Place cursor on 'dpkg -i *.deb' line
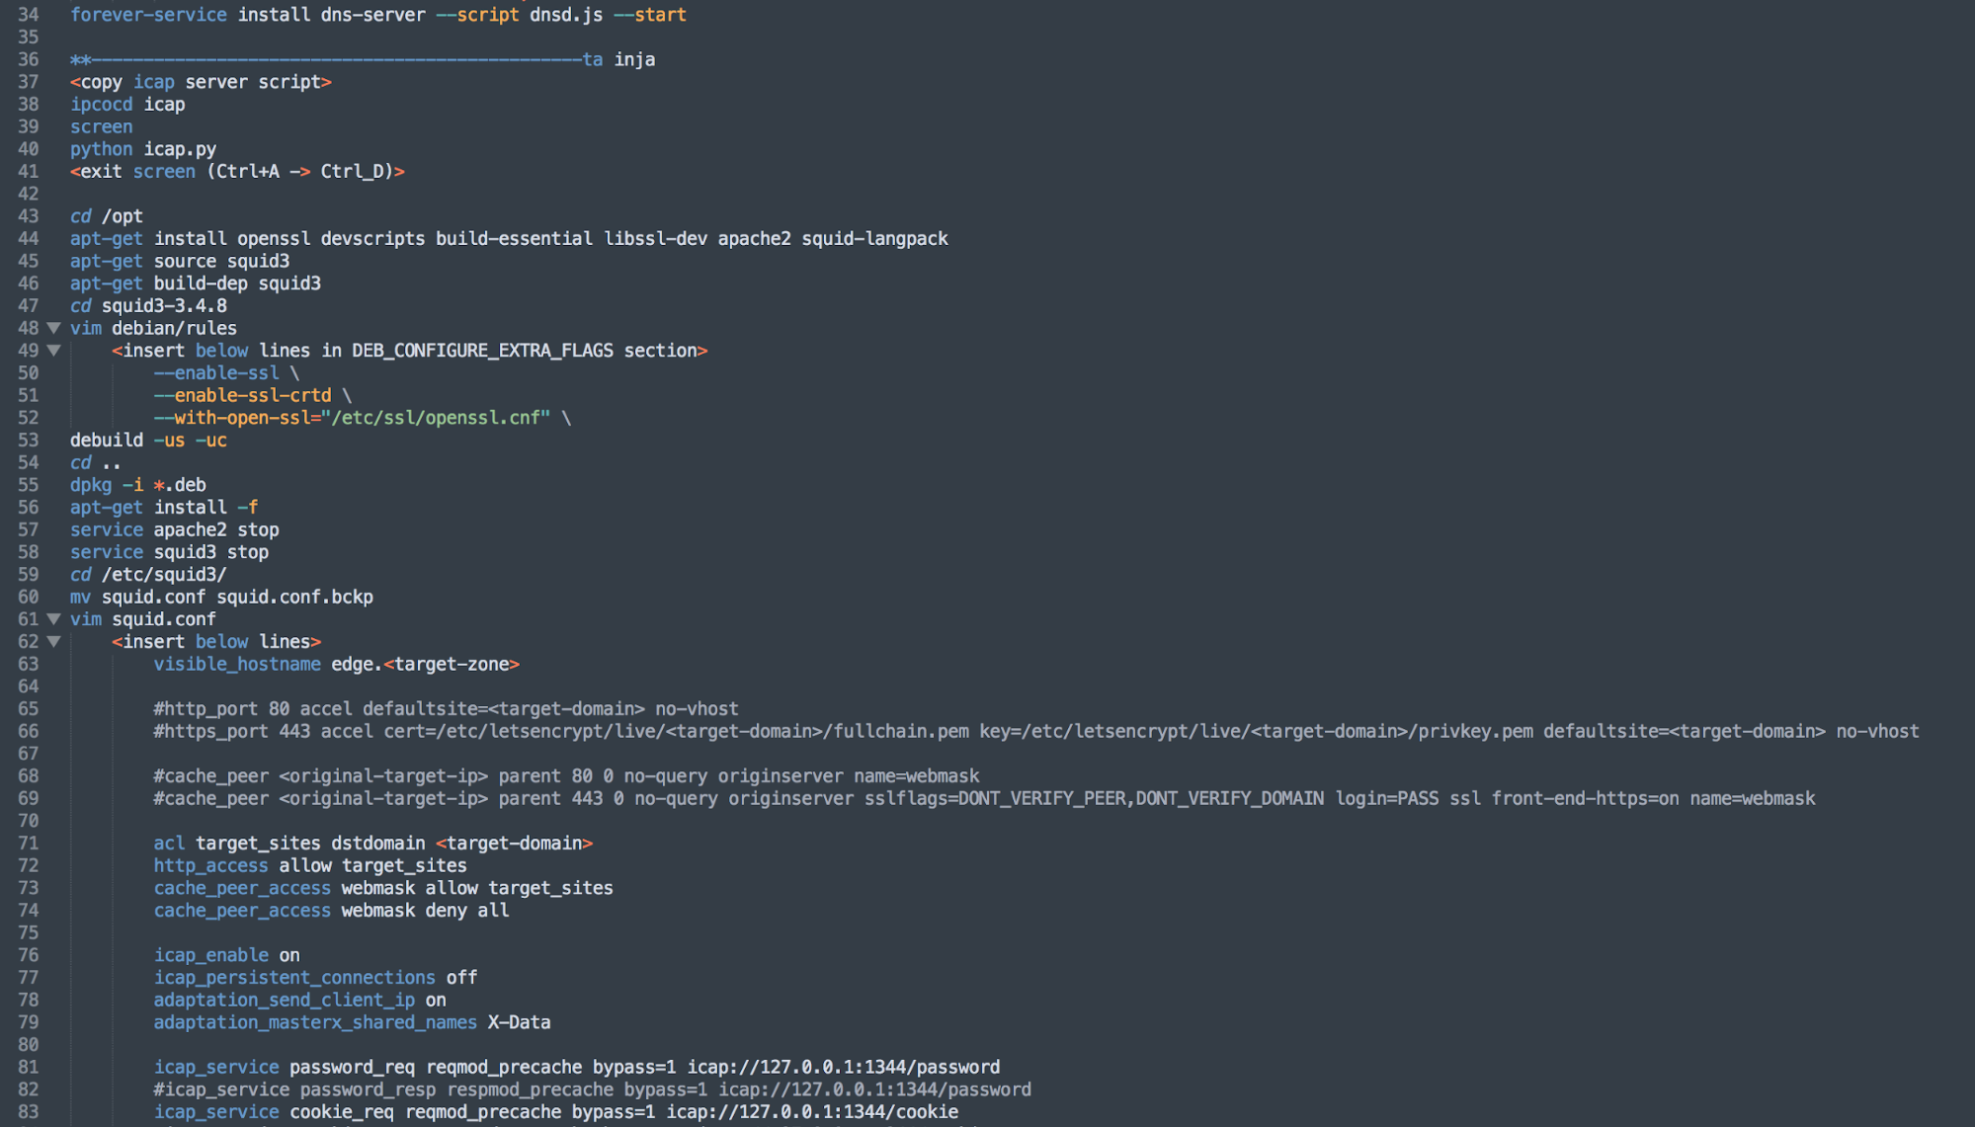The height and width of the screenshot is (1128, 1975). (x=138, y=485)
